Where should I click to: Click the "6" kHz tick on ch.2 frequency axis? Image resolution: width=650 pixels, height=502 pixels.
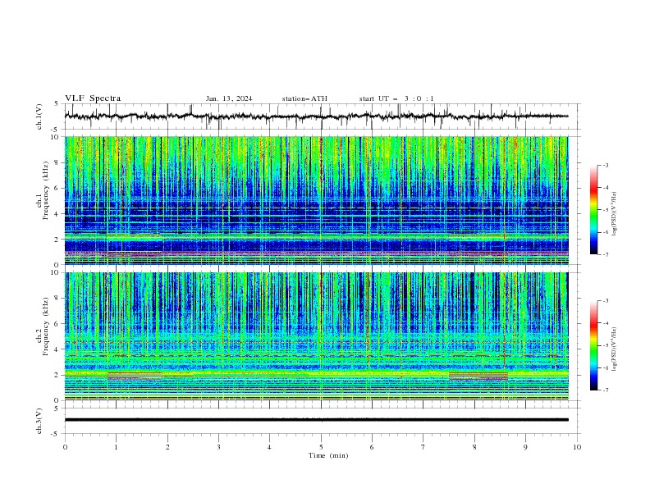tap(57, 324)
